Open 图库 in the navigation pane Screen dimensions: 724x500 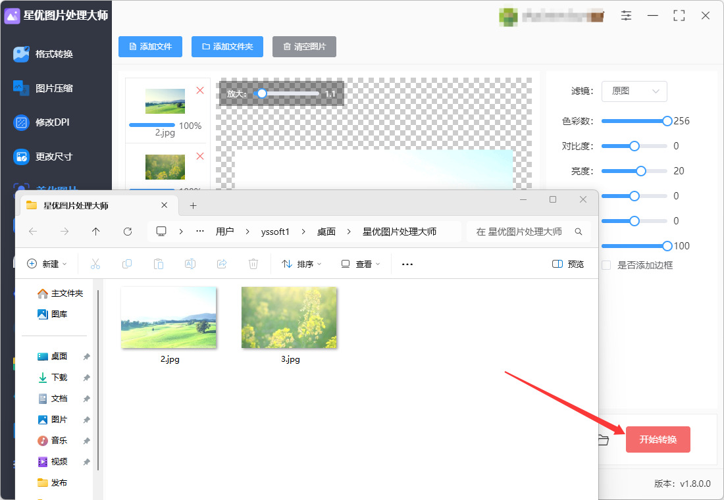point(53,314)
